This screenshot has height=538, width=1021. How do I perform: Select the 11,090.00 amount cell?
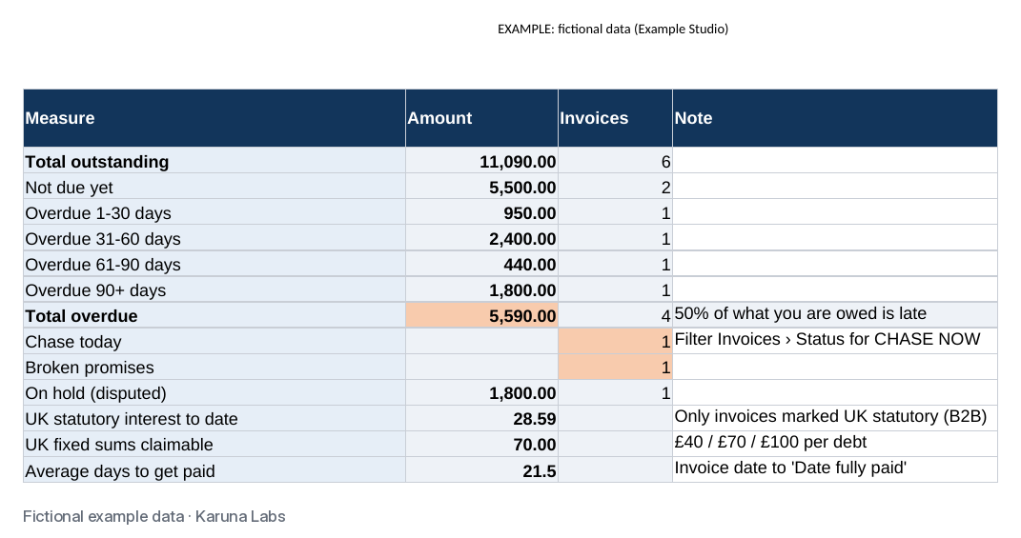click(481, 160)
